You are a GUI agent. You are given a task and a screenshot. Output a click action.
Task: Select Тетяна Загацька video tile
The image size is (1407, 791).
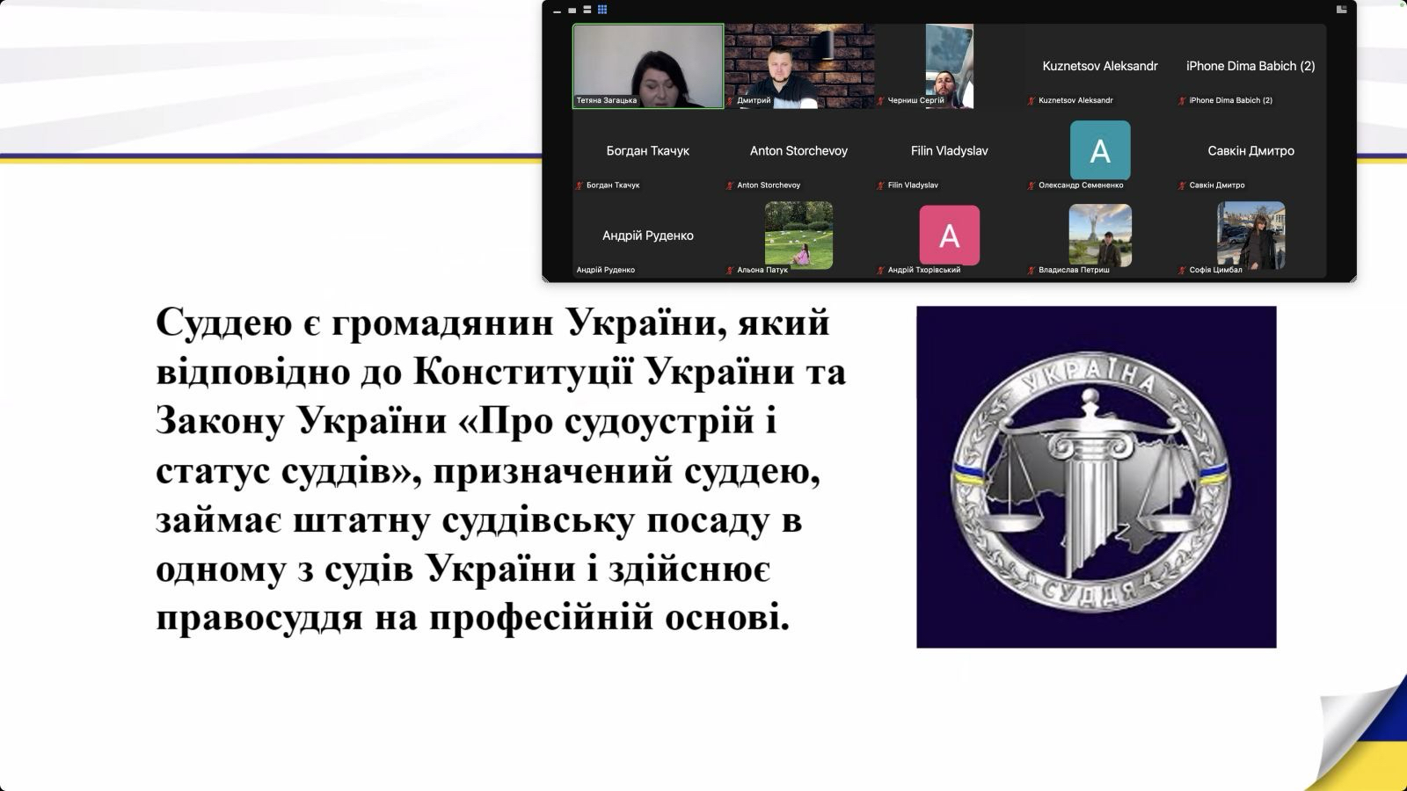648,66
